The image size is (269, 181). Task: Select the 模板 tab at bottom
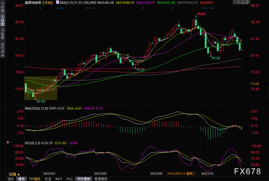point(21,179)
